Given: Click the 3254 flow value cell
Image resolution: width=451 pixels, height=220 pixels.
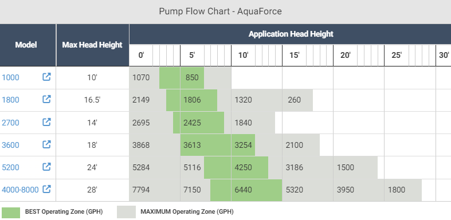Looking at the screenshot, I should coord(244,145).
